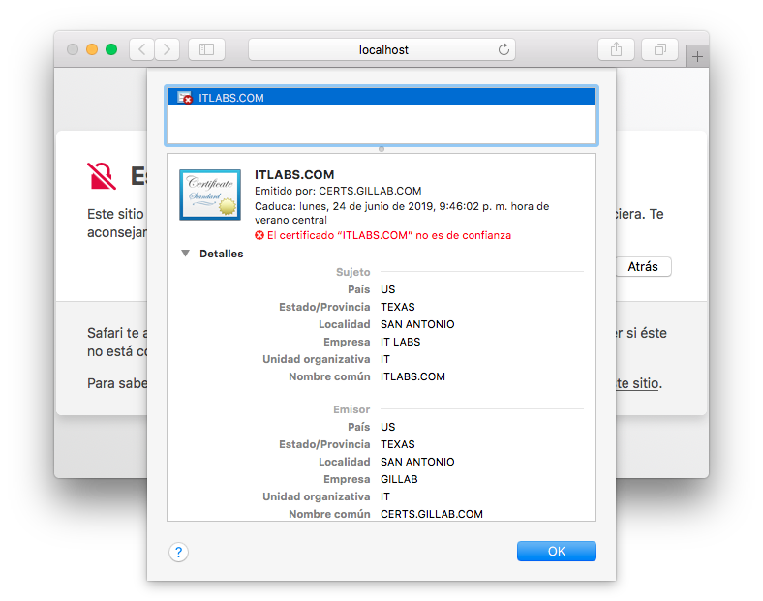Click the Detalles label

tap(222, 254)
